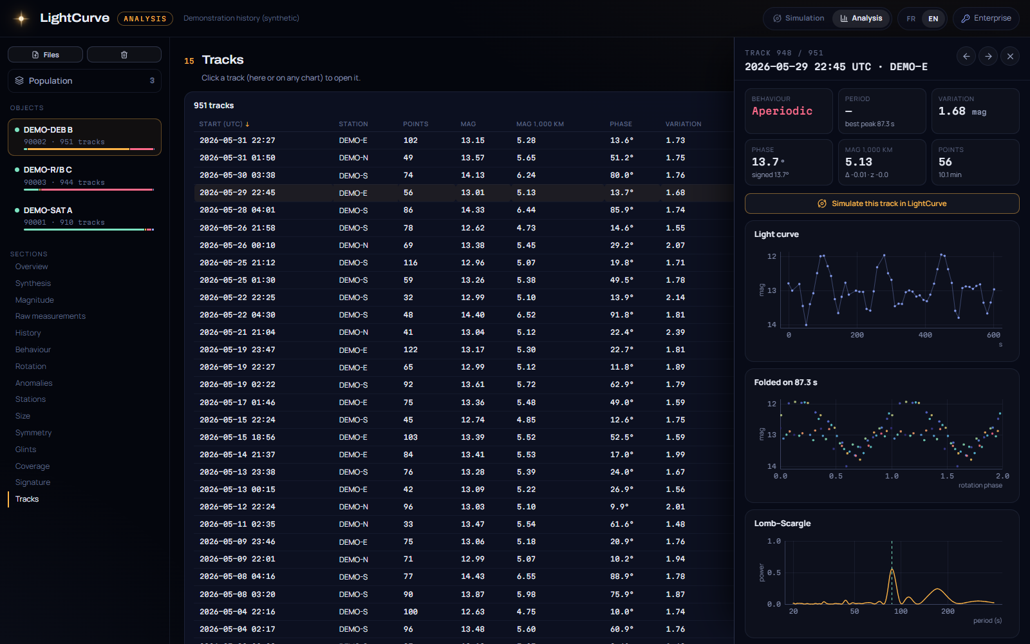Open the Files button
This screenshot has width=1030, height=644.
coord(45,55)
